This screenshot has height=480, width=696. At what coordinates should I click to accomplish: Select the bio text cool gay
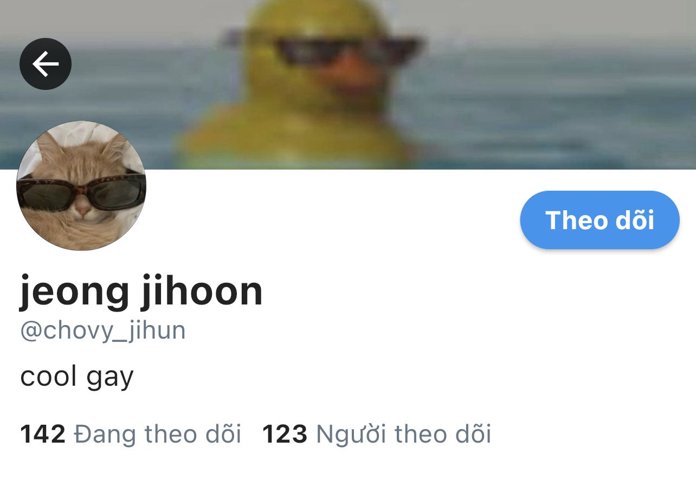pos(77,377)
